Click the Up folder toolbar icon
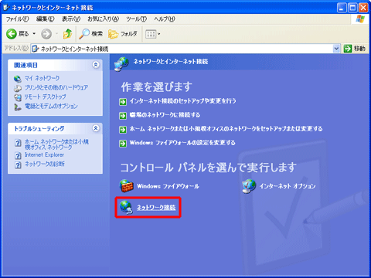371x278 pixels. pyautogui.click(x=67, y=34)
